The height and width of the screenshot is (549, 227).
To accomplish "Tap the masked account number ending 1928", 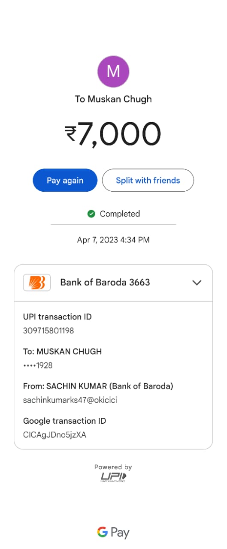I will [x=38, y=365].
